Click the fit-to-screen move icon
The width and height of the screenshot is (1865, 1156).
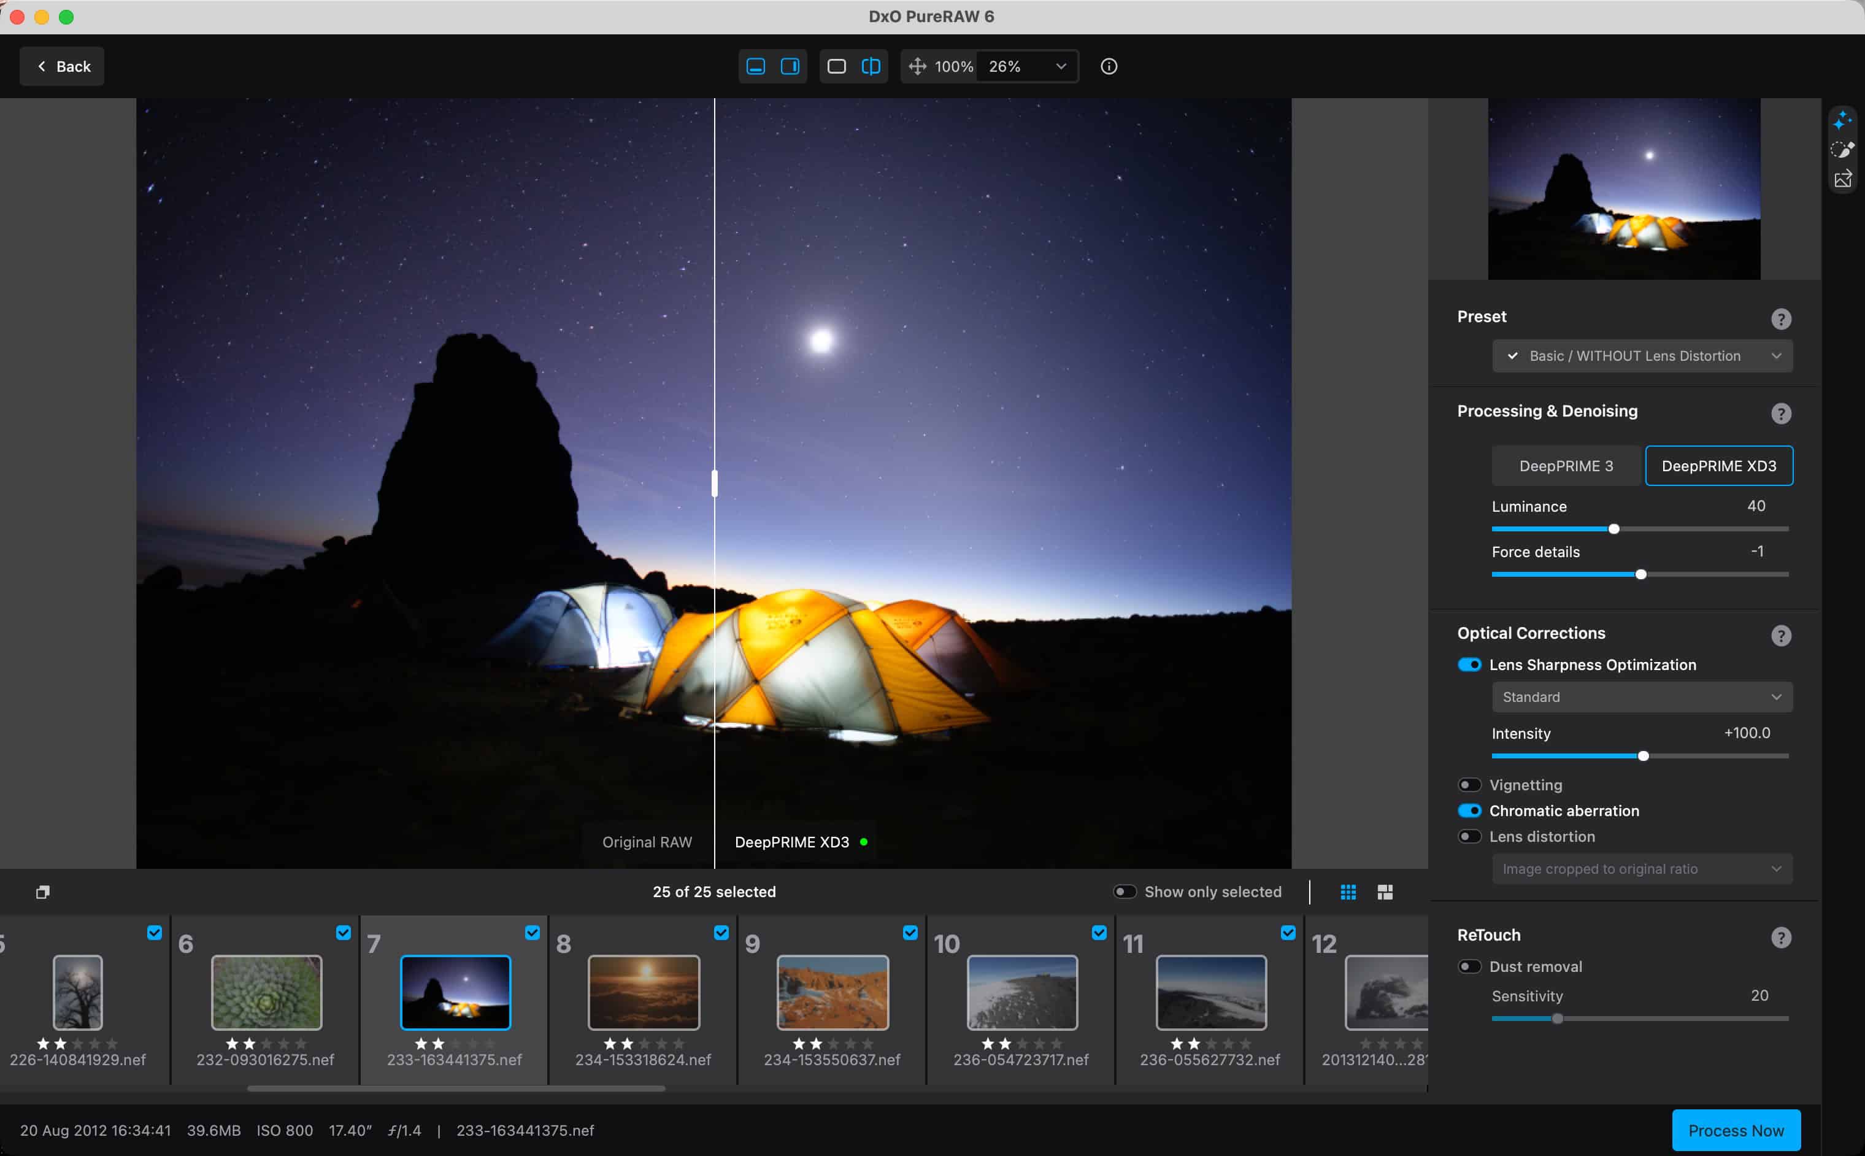pyautogui.click(x=917, y=66)
